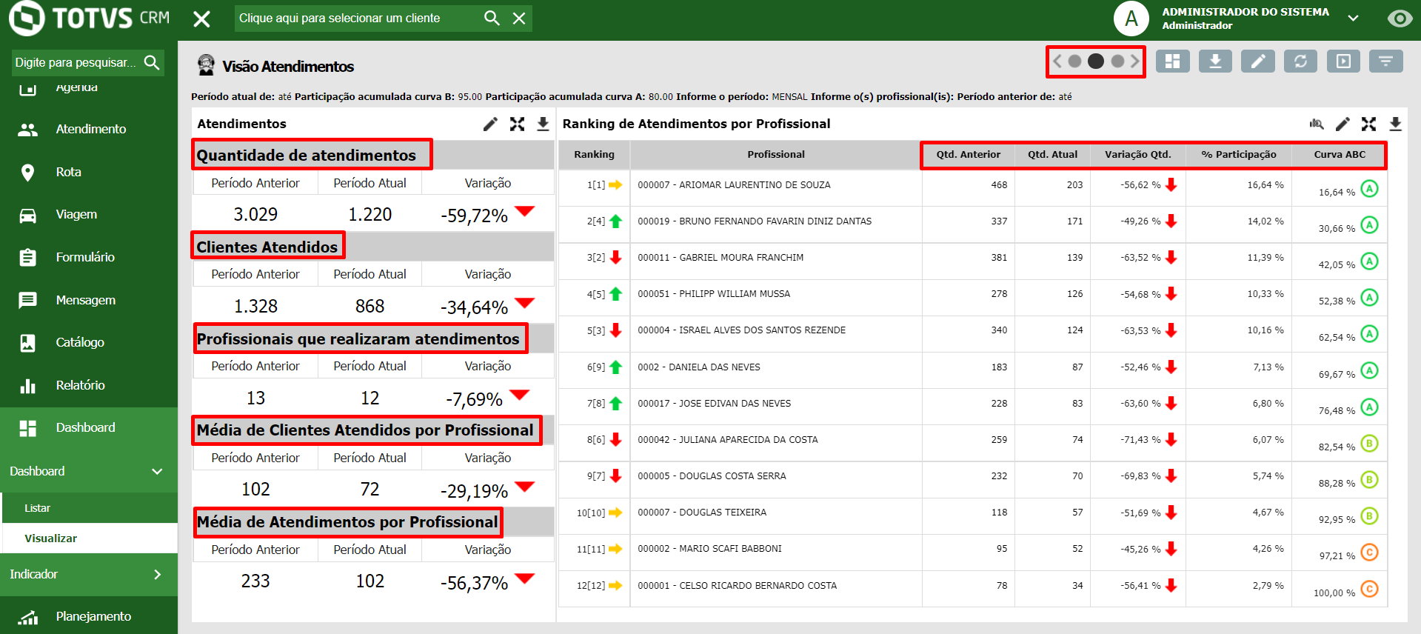Edit the dashboard using the pencil toolbar button

tap(1257, 61)
